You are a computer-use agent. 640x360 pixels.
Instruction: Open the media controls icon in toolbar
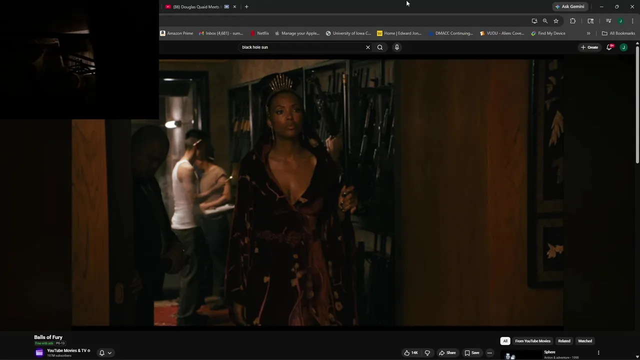(608, 21)
